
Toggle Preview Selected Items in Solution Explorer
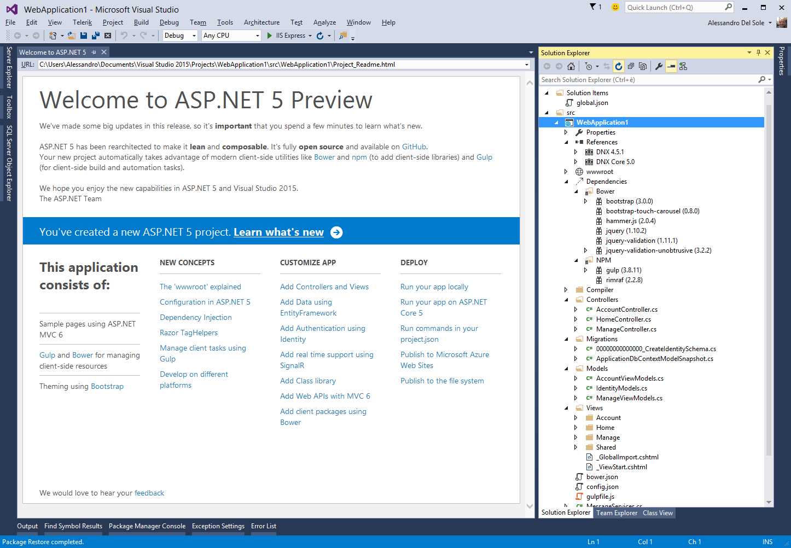point(671,66)
